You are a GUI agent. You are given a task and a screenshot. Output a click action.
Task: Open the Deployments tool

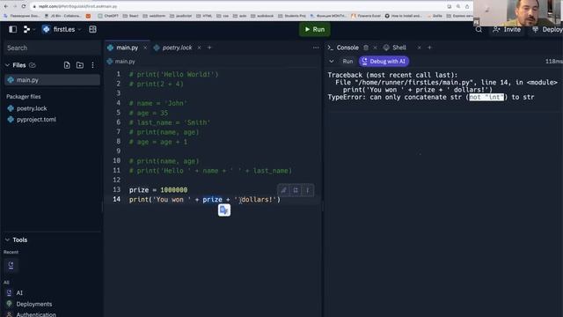click(x=33, y=304)
